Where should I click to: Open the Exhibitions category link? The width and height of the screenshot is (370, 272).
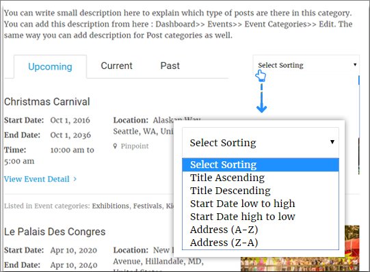(x=110, y=206)
